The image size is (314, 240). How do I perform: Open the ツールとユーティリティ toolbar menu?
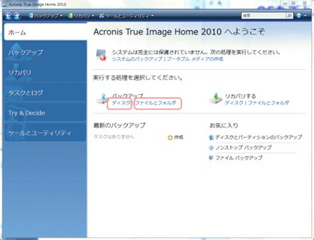pyautogui.click(x=126, y=16)
